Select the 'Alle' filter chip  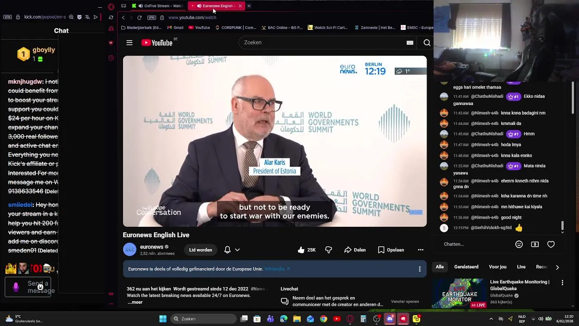click(440, 267)
